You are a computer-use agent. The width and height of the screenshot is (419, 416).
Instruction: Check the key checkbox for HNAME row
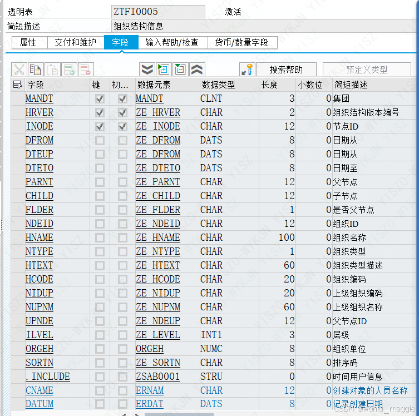tap(100, 237)
